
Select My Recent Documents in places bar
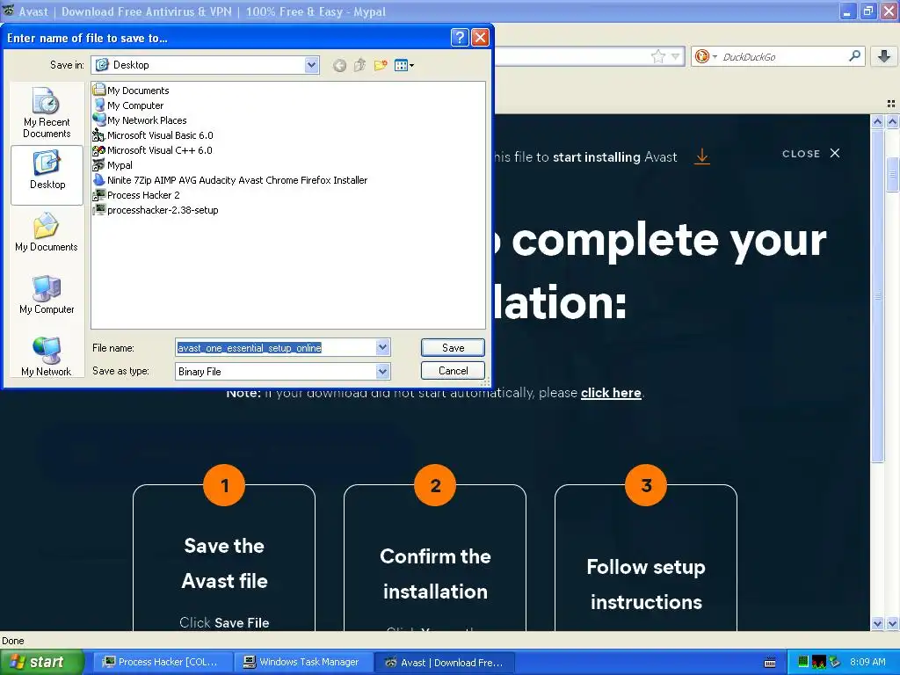47,112
